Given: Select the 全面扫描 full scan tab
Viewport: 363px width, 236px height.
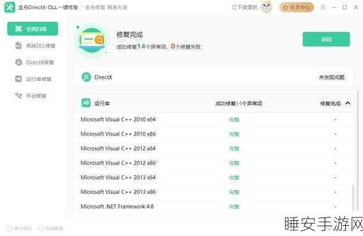Looking at the screenshot, I should point(33,29).
